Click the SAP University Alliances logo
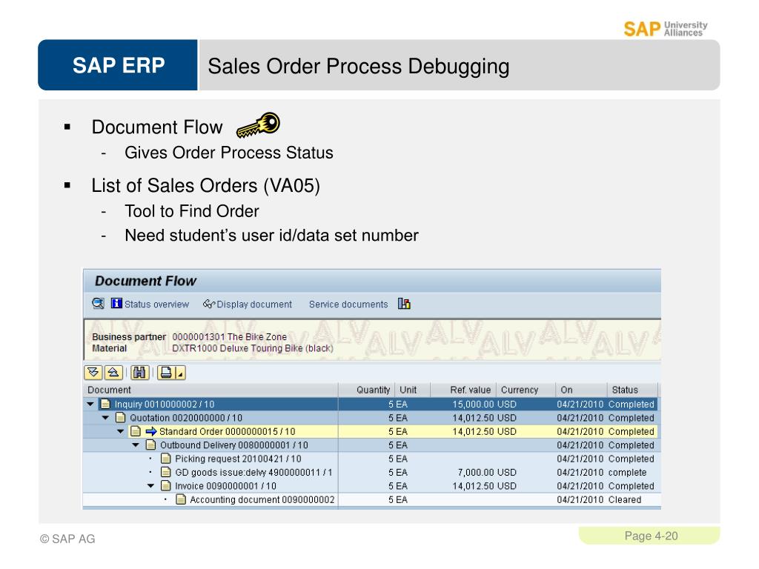The height and width of the screenshot is (569, 759). click(665, 29)
